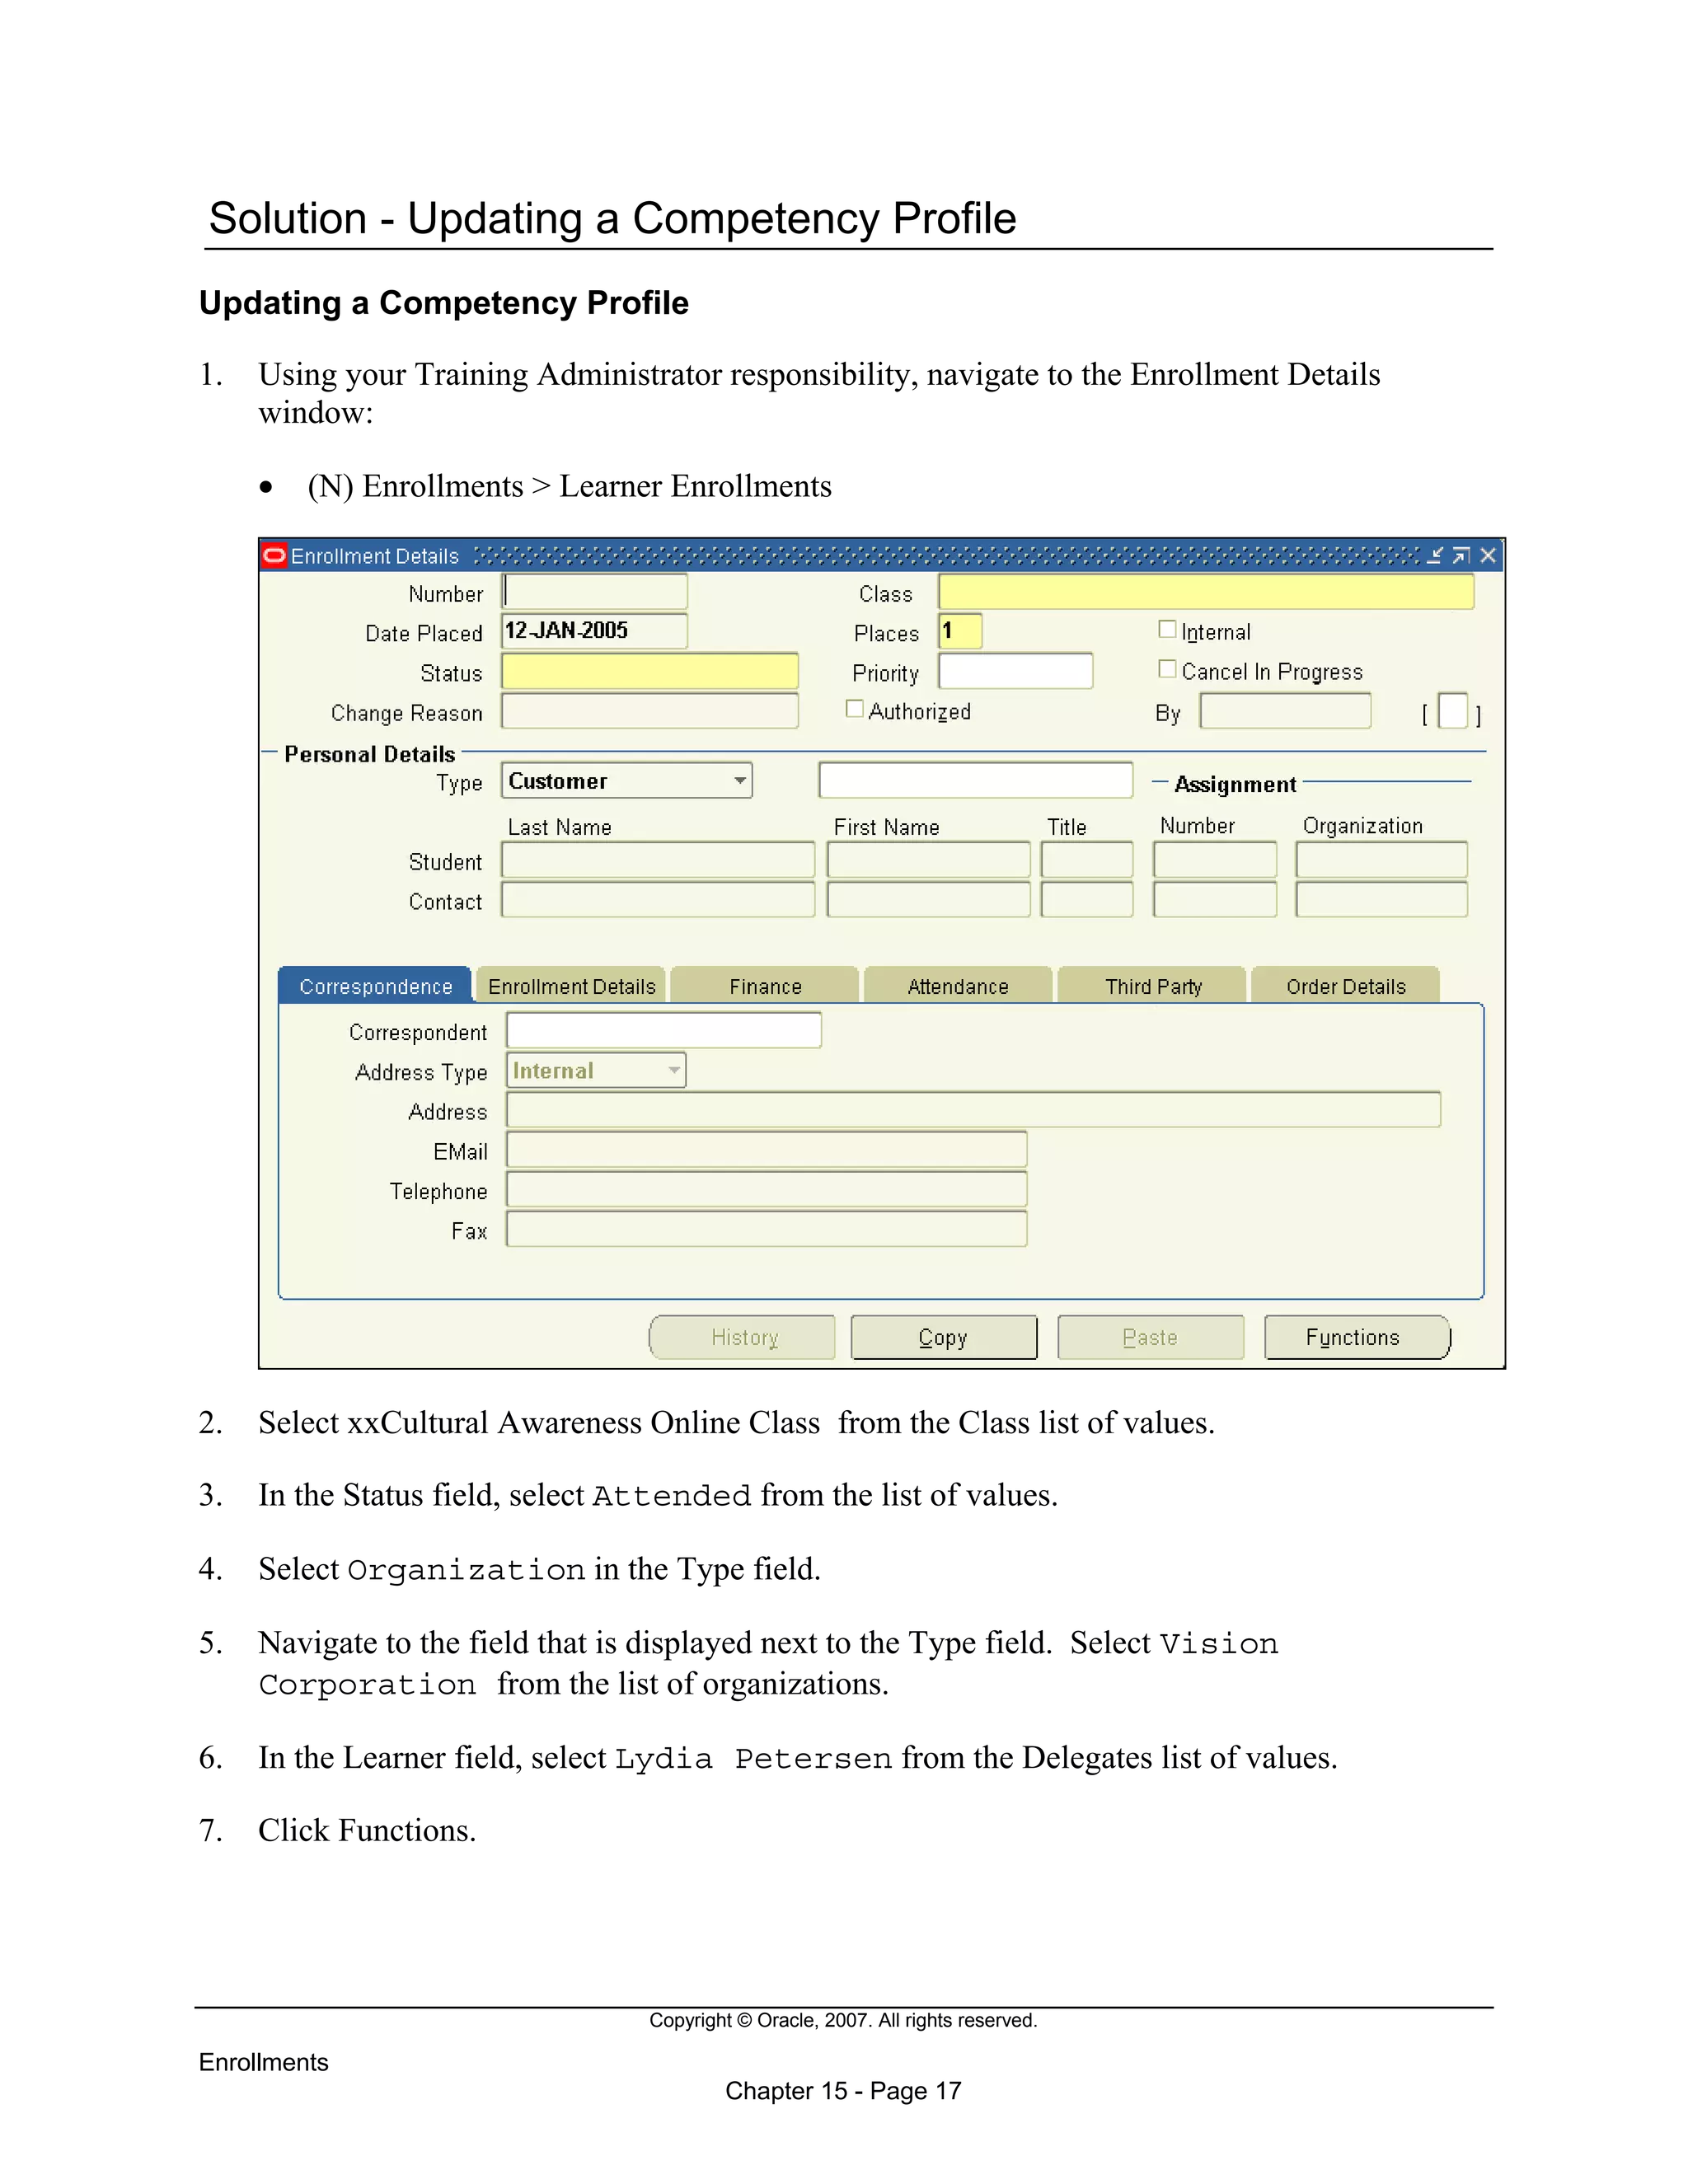This screenshot has width=1688, height=2184.
Task: Maximize the Enrollment Details window
Action: coord(1461,555)
